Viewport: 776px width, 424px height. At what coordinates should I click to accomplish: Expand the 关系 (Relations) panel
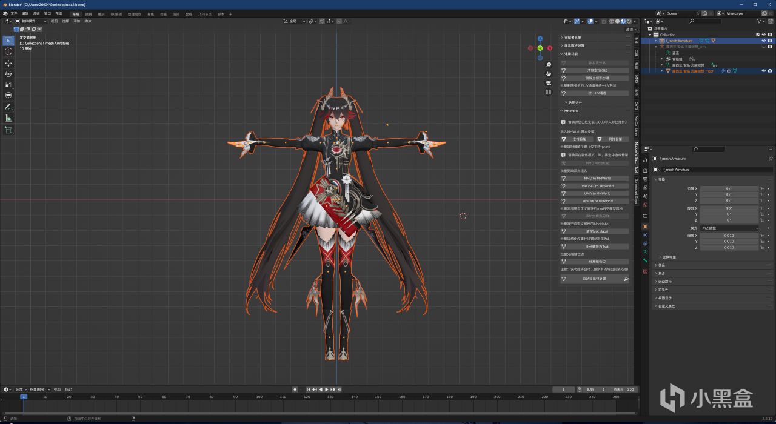point(661,265)
